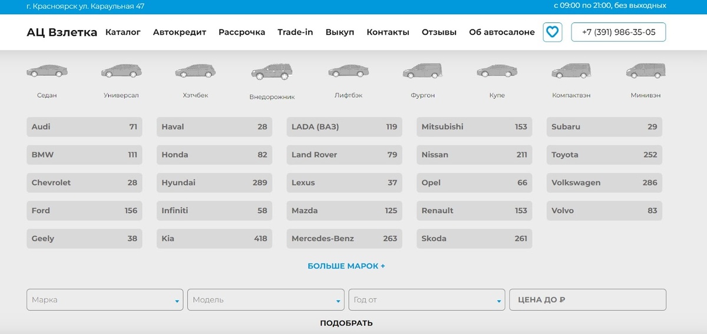This screenshot has height=334, width=707.
Task: Select the Внедорожник body type icon
Action: coord(272,72)
